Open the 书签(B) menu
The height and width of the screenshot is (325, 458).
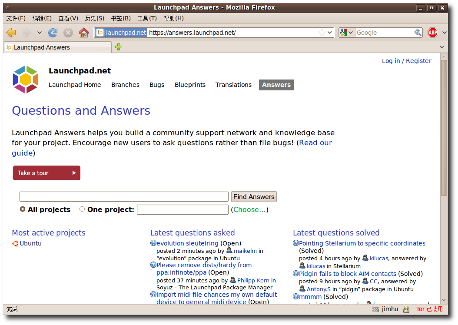point(121,18)
